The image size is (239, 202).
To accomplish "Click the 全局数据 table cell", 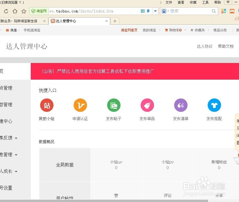I will coord(65,165).
